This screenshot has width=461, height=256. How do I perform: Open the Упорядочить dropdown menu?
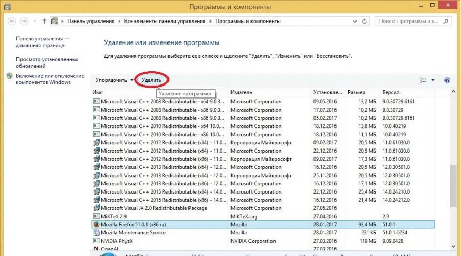coord(114,80)
